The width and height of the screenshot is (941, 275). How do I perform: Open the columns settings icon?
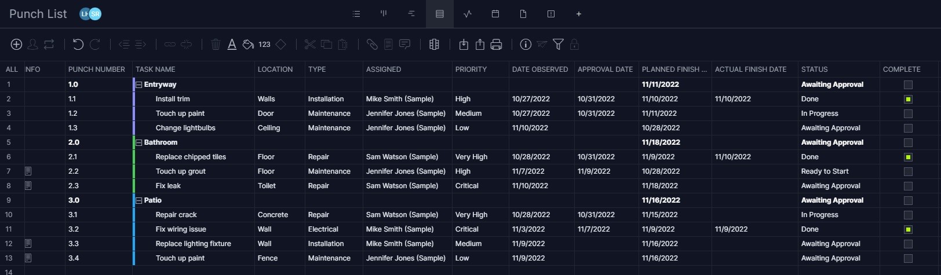coord(434,45)
